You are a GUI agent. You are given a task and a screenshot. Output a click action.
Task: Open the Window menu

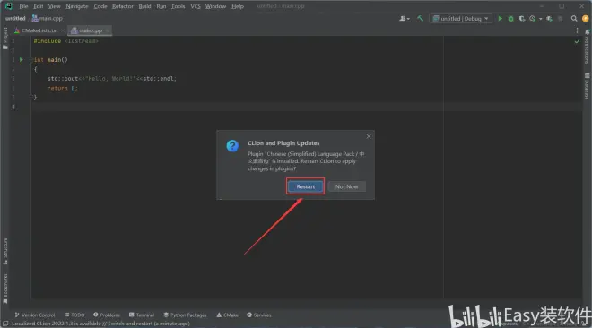point(215,6)
